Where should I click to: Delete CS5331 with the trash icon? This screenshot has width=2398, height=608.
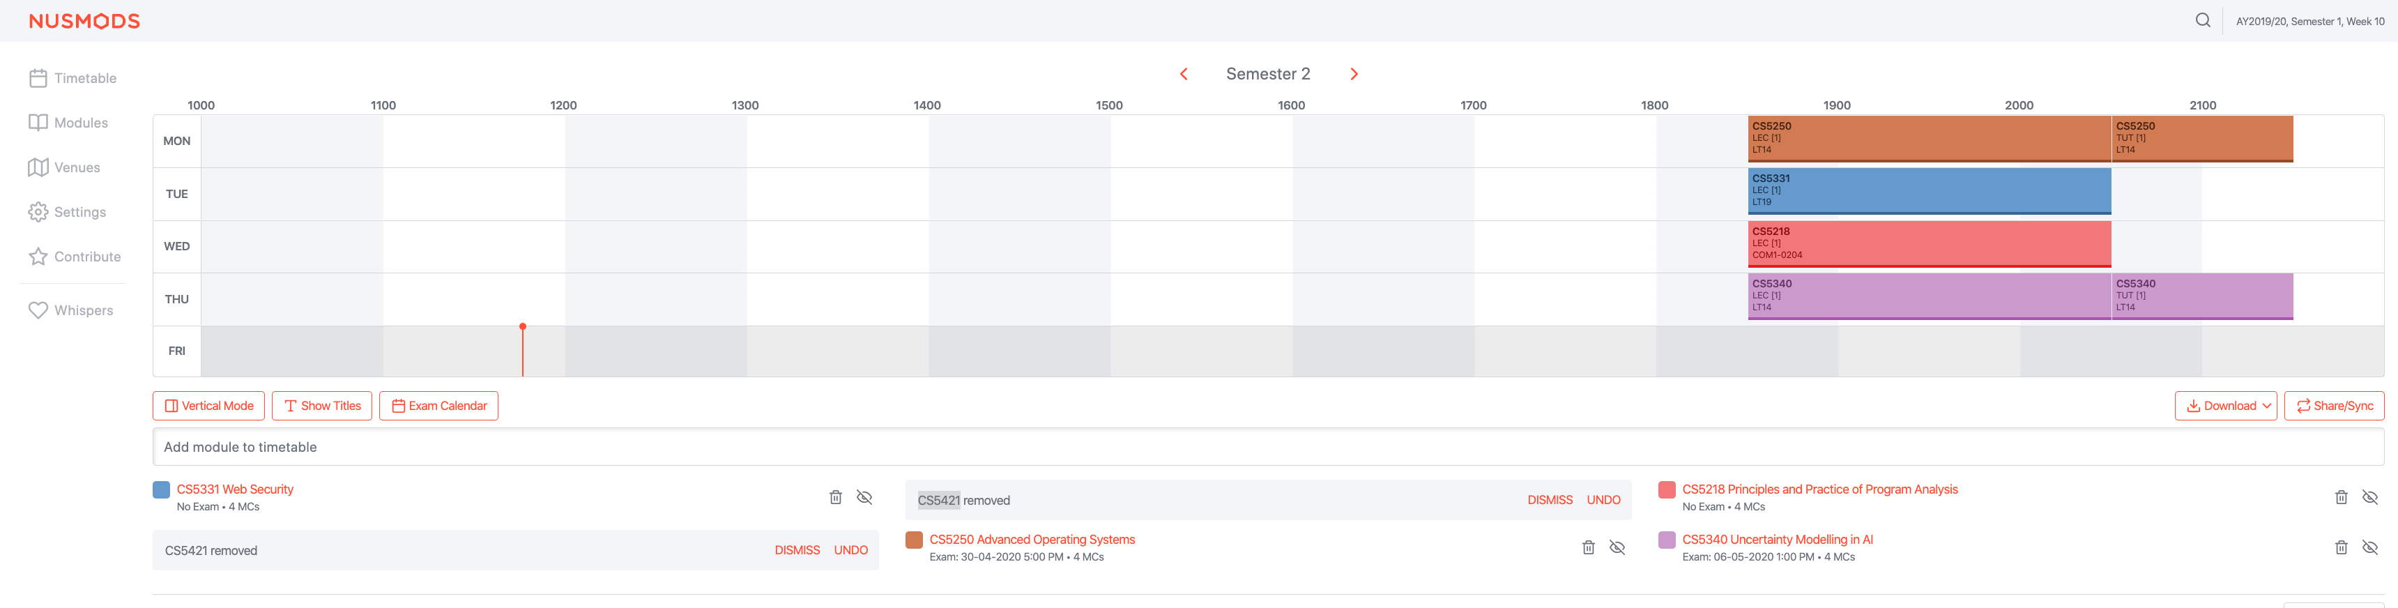pos(835,497)
